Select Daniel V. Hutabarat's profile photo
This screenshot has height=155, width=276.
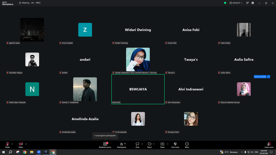point(85,89)
